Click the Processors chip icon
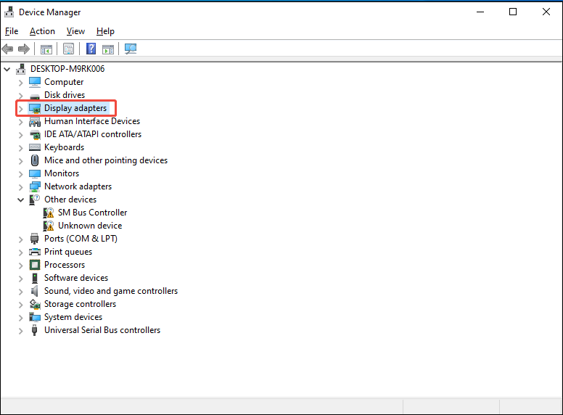This screenshot has width=563, height=415. pyautogui.click(x=35, y=265)
